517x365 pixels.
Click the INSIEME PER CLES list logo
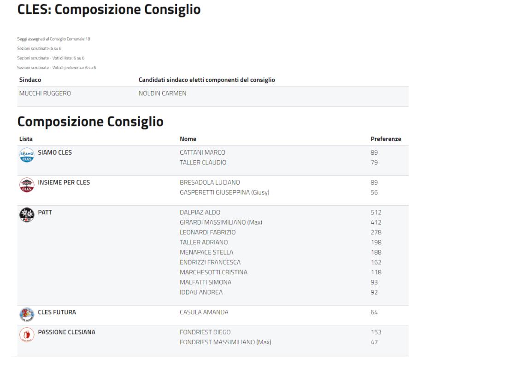coord(25,185)
